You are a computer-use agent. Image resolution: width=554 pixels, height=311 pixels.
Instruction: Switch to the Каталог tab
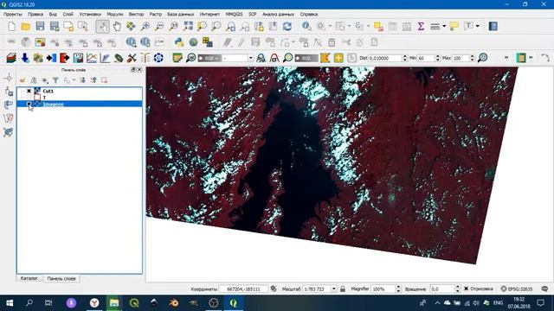coord(29,278)
